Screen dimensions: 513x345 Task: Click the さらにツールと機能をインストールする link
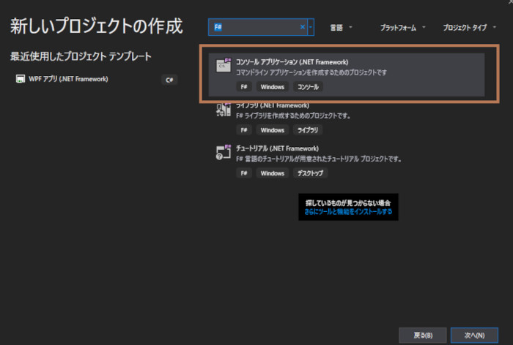[348, 212]
